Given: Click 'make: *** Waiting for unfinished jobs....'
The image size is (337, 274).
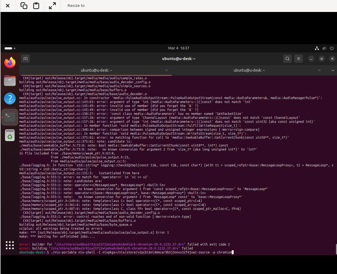Looking at the screenshot, I should [57, 236].
